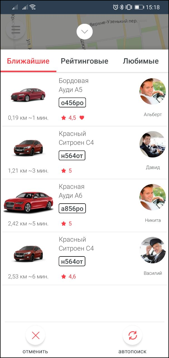Select the Бордовая Ауди А5 car image
This screenshot has width=169, height=358.
tap(28, 95)
